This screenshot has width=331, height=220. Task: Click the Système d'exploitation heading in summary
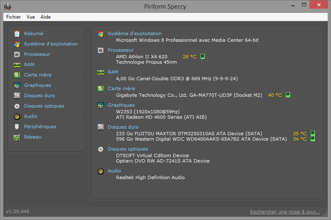pos(135,33)
